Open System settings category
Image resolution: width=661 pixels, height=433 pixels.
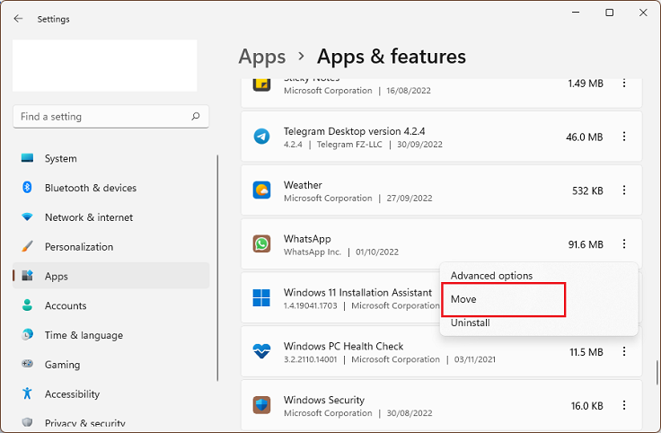pos(110,158)
